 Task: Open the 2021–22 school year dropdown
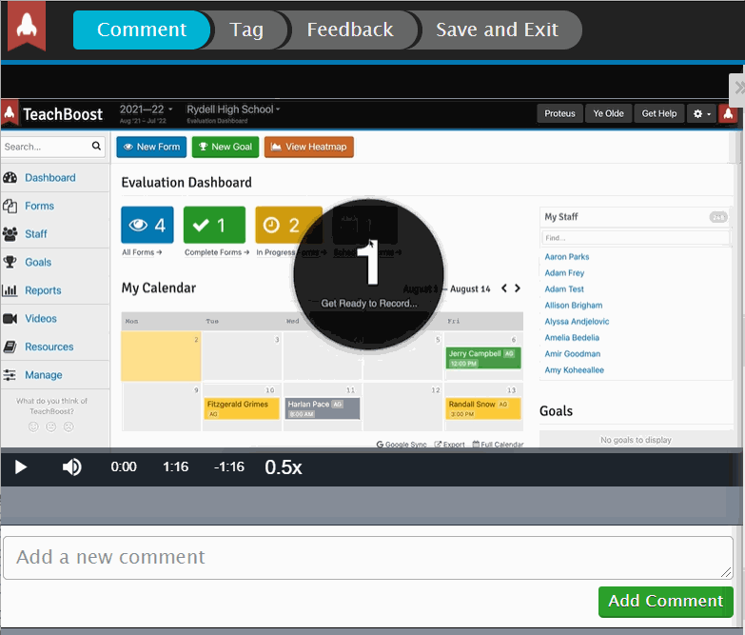coord(146,109)
